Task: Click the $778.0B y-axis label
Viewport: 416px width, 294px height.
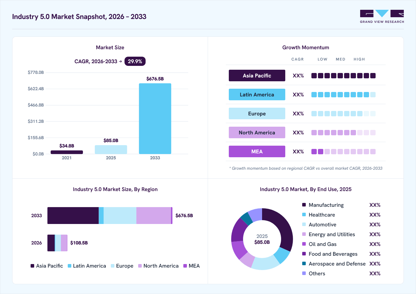Action: (36, 72)
